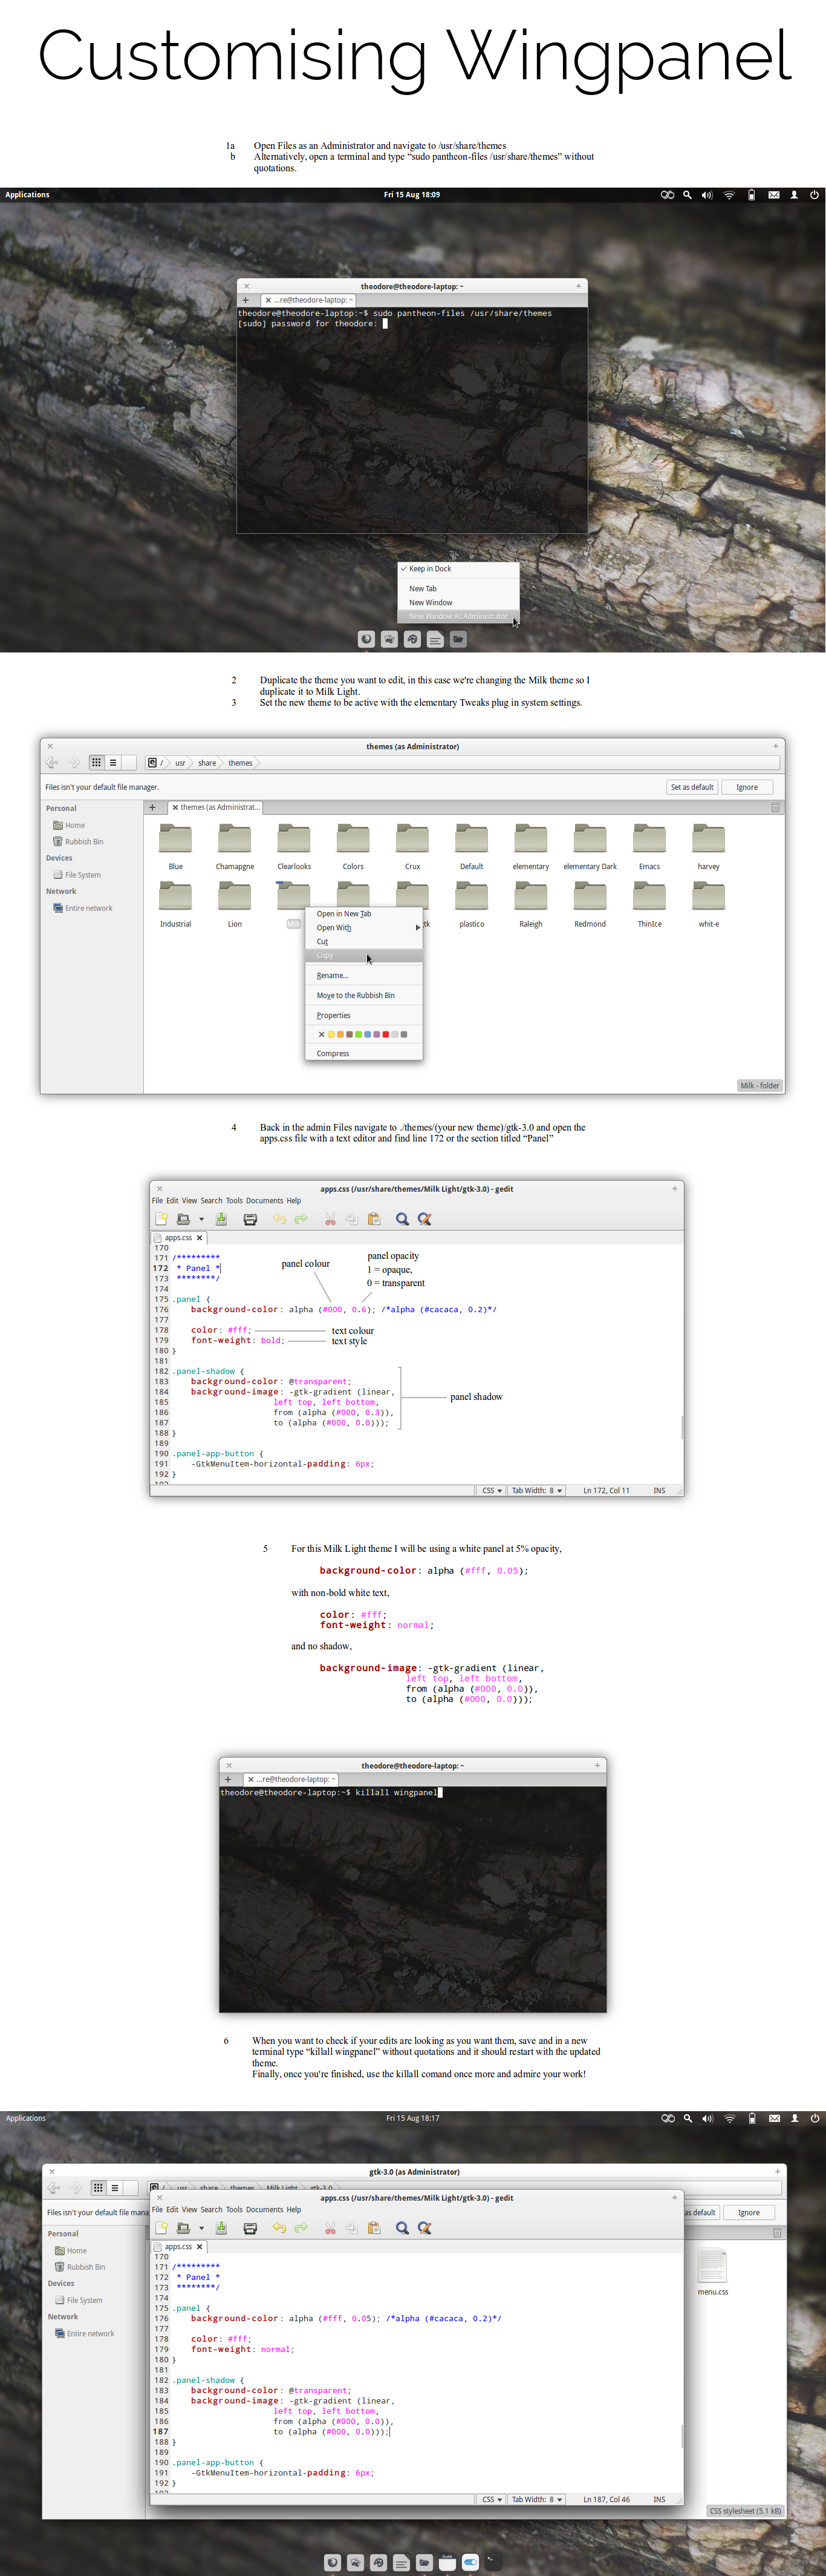Viewport: 826px width, 2576px height.
Task: Open the Clearlooks theme folder icon
Action: click(294, 839)
